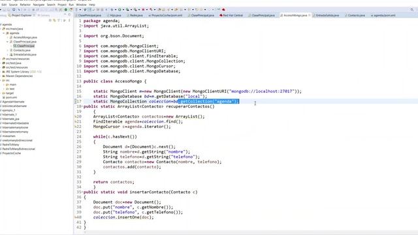This screenshot has width=418, height=235.
Task: Open the Window menu
Action: click(81, 5)
